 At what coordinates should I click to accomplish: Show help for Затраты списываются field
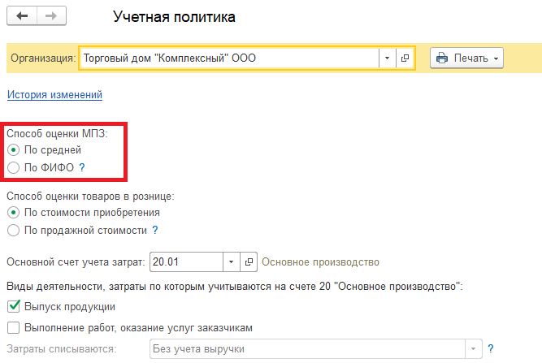pos(491,349)
